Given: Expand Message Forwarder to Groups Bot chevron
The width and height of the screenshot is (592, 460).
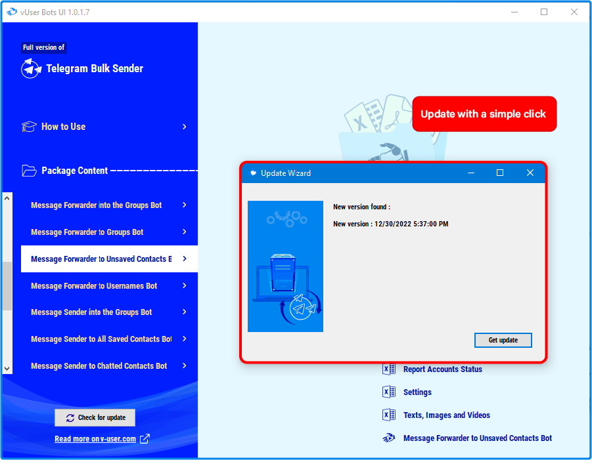Looking at the screenshot, I should tap(184, 232).
